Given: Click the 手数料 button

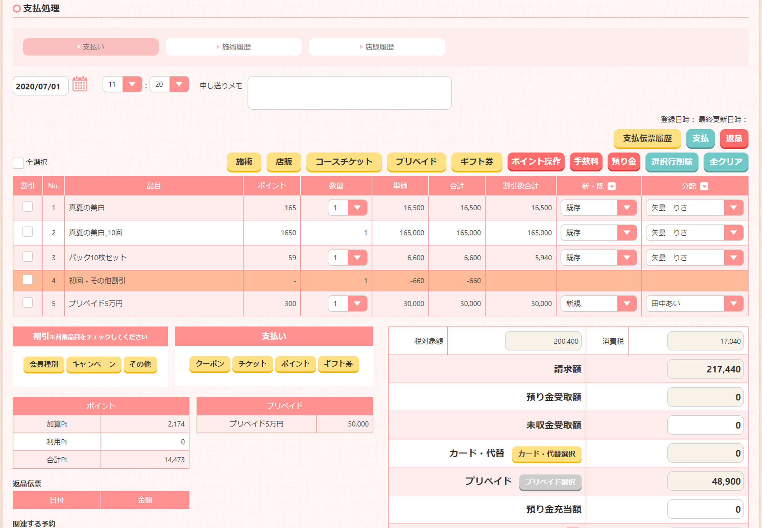Looking at the screenshot, I should (586, 162).
